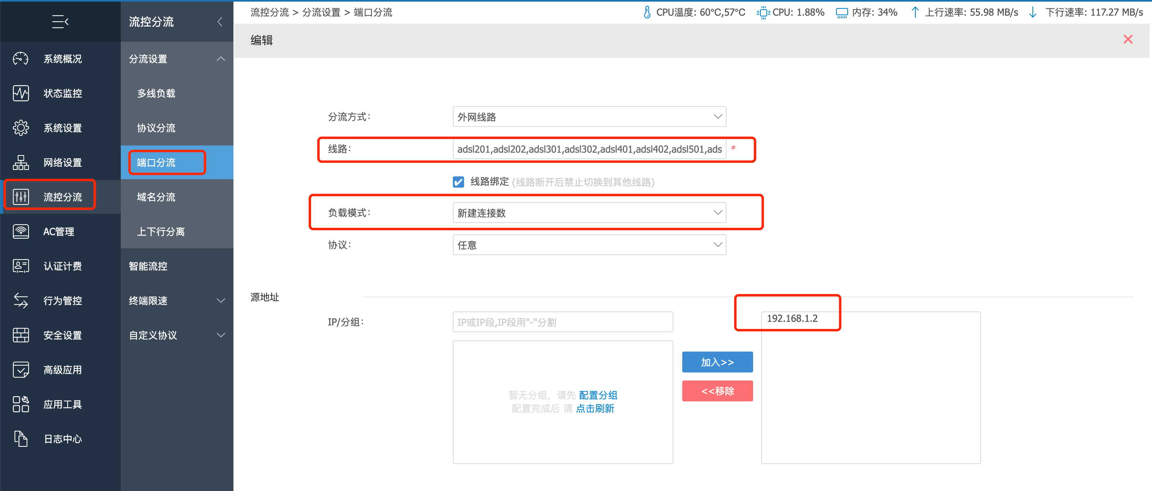The image size is (1152, 491).
Task: Select the AC管理 wifi icon
Action: [x=21, y=232]
